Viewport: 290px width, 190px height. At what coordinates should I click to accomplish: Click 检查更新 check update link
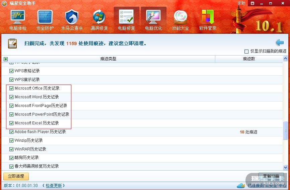[x=54, y=185]
